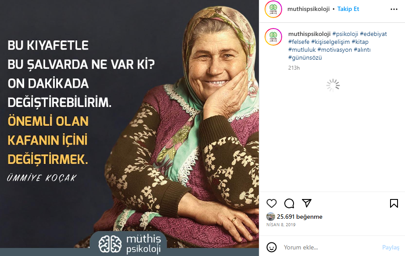This screenshot has height=256, width=405.
Task: Submit comment with Paylaş button
Action: click(391, 247)
